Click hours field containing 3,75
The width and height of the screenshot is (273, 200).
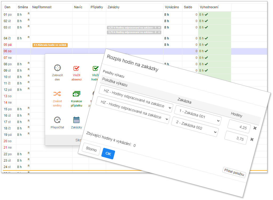(236, 138)
